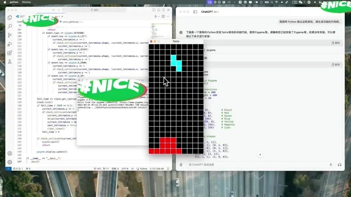Image resolution: width=351 pixels, height=197 pixels.
Task: Click the line 147 column 11 indicator
Action: coord(101,169)
